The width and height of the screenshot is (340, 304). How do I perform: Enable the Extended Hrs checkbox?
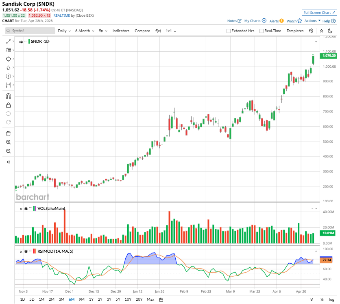point(229,31)
